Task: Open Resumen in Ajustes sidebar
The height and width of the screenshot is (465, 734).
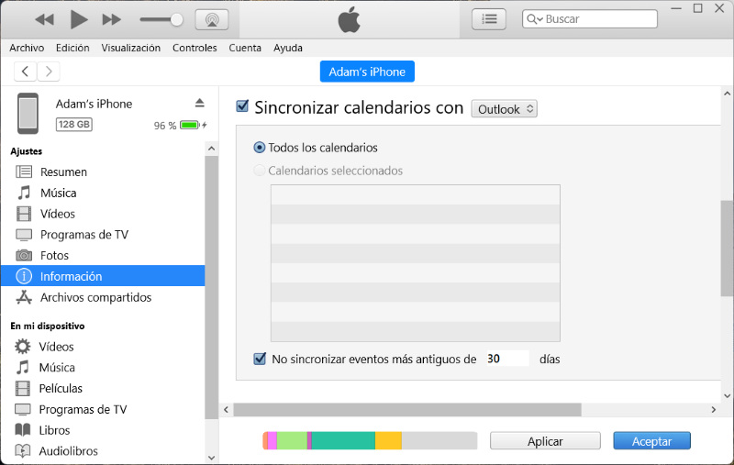Action: (103, 172)
